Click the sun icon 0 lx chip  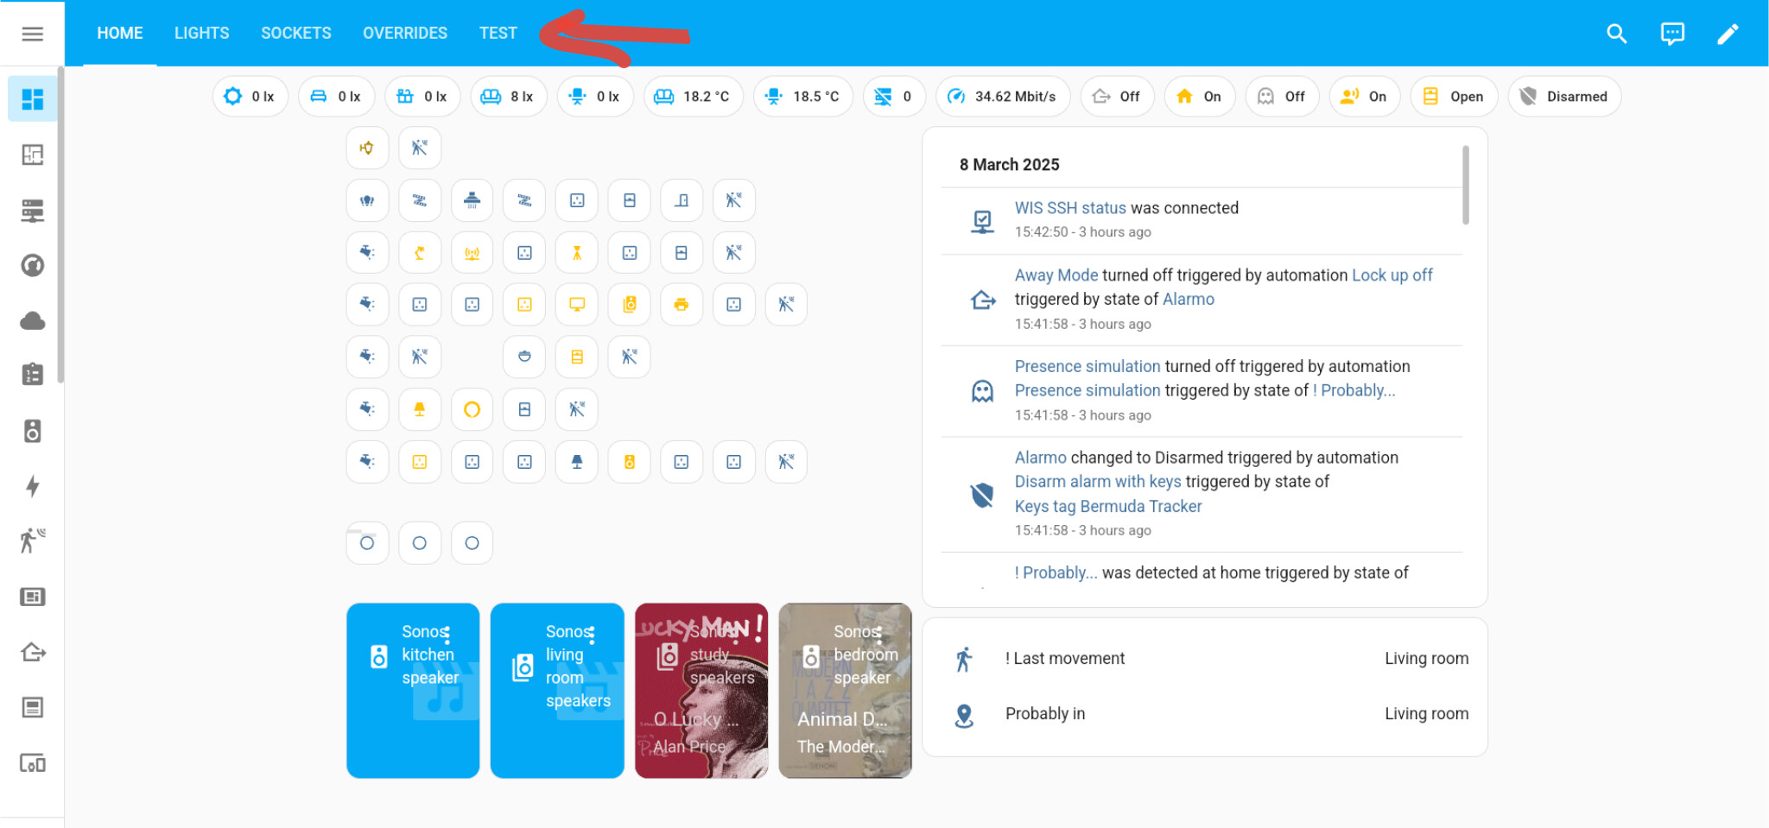click(250, 96)
